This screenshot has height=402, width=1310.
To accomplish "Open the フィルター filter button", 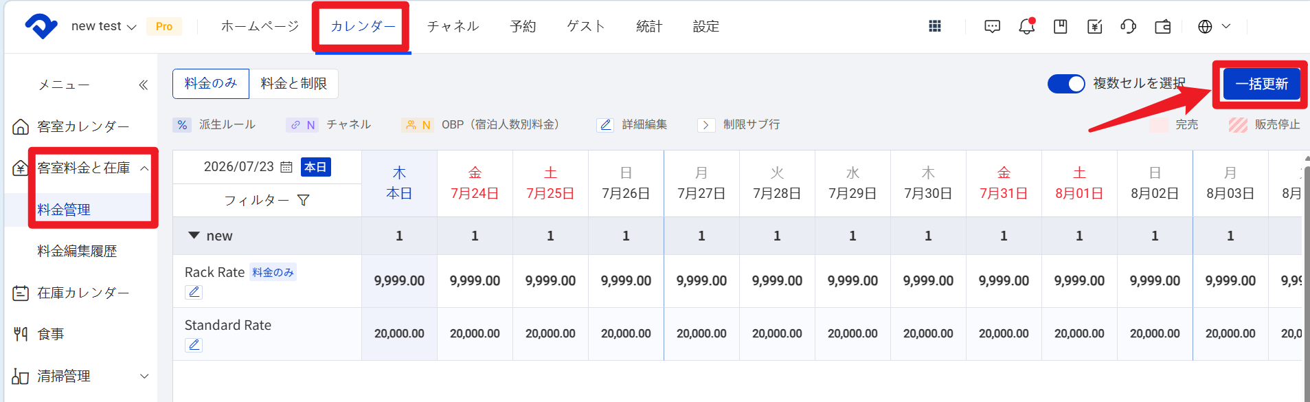I will coord(267,200).
